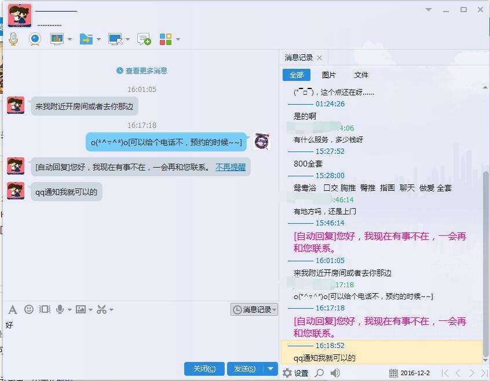Start a video call using the webcam icon

[34, 38]
